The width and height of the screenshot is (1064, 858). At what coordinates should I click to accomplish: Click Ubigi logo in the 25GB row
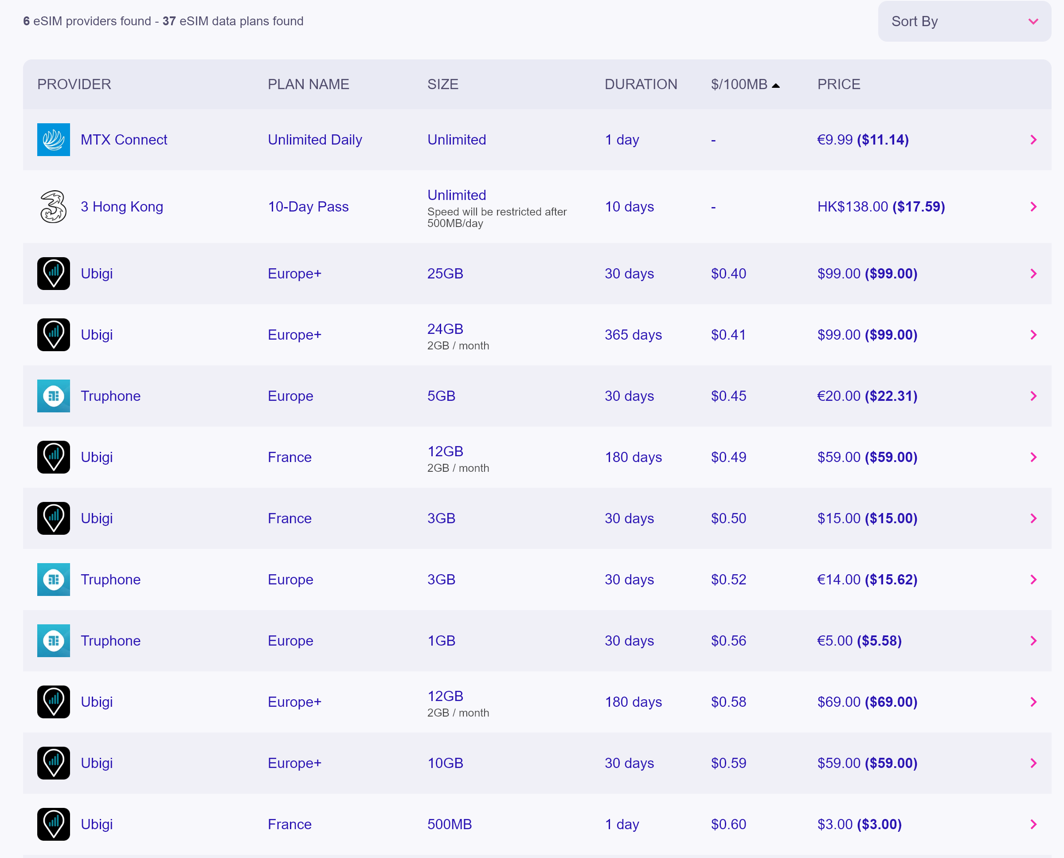[53, 273]
